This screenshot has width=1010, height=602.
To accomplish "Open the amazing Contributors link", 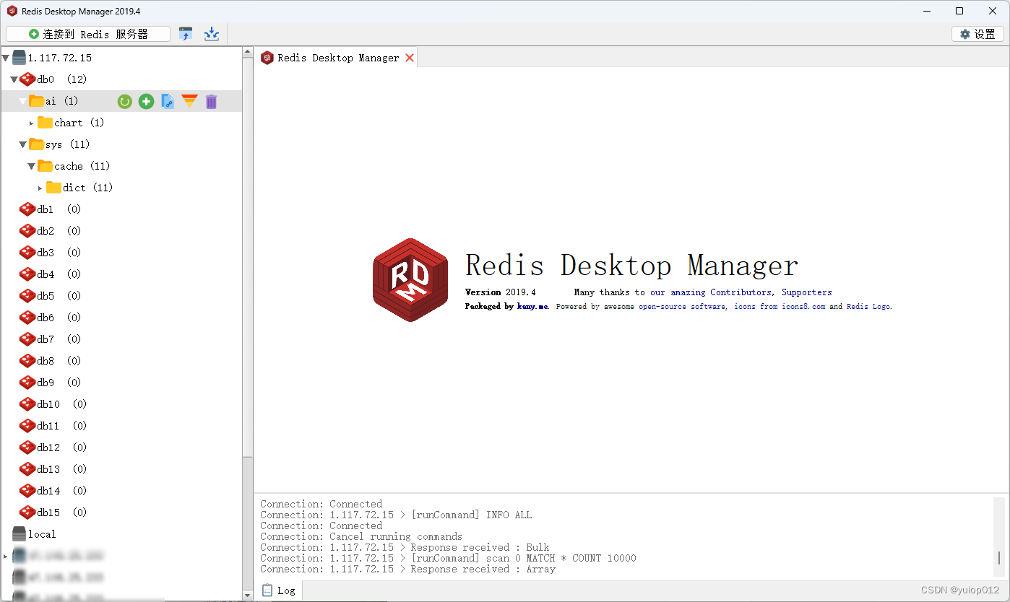I will pyautogui.click(x=711, y=292).
